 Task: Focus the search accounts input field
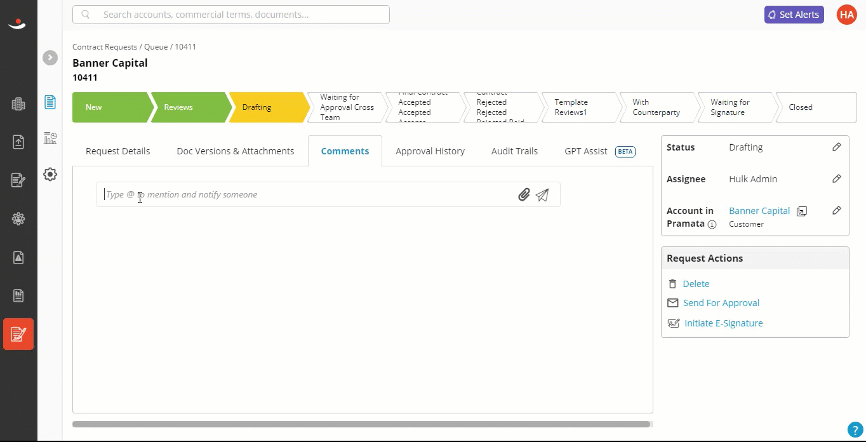(231, 15)
